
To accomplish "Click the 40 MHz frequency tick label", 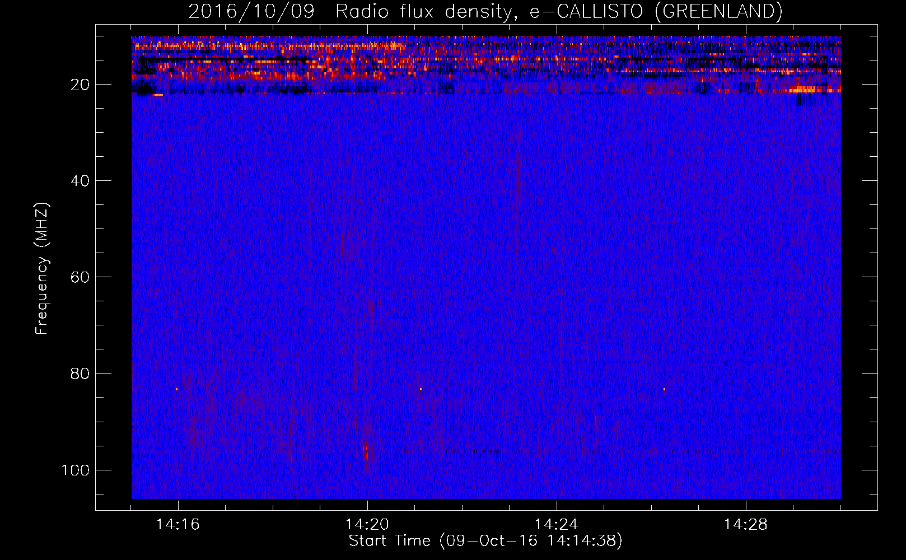I will 80,181.
